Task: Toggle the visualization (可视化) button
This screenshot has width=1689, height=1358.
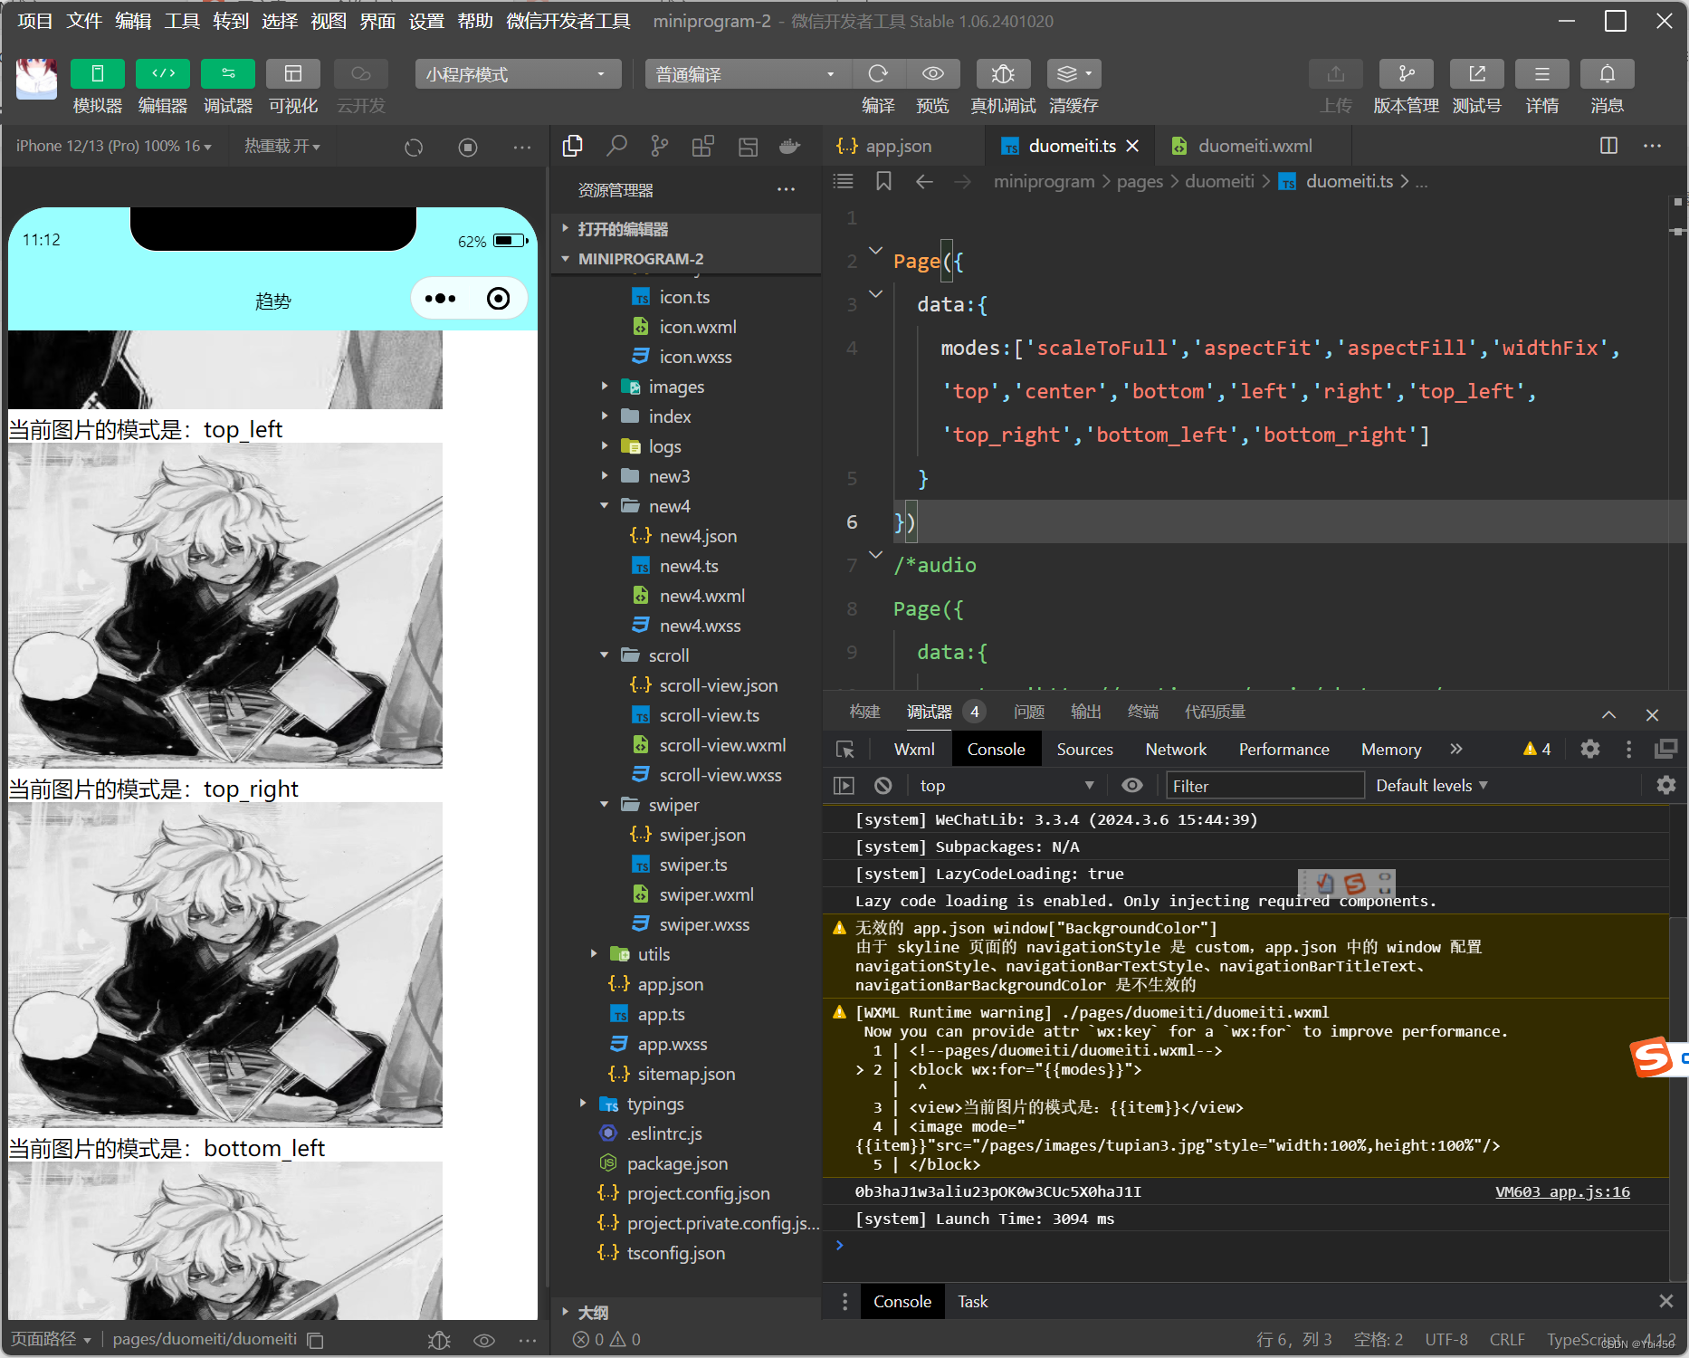Action: 293,74
